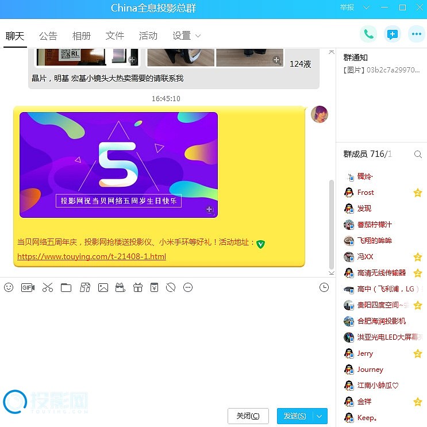Click the star badge next to Frost
Viewport: 427px width, 427px height.
pyautogui.click(x=417, y=193)
